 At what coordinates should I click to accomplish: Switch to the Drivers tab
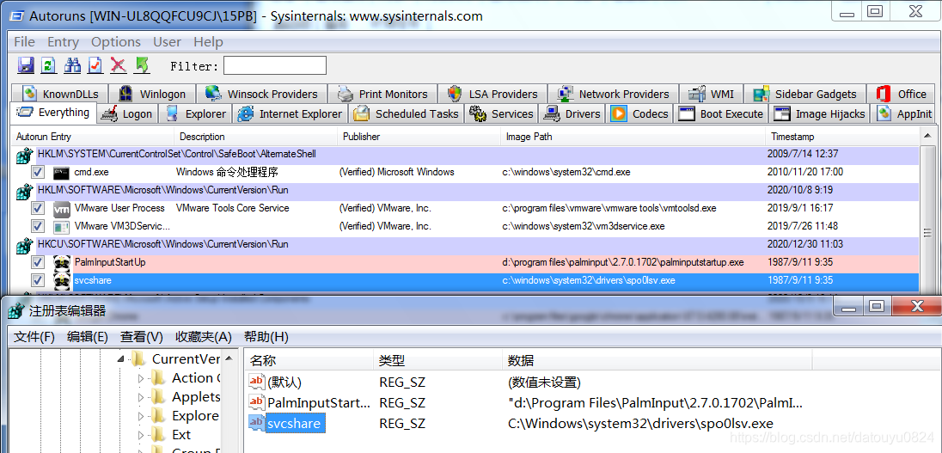[572, 113]
